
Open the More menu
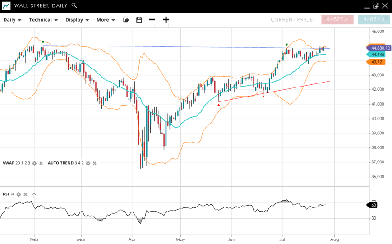[106, 20]
